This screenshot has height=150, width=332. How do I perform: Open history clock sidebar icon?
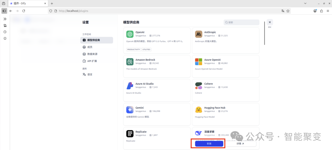pyautogui.click(x=5, y=32)
